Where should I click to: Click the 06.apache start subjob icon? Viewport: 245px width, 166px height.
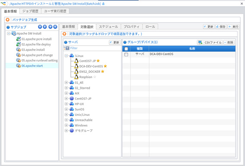click(19, 65)
